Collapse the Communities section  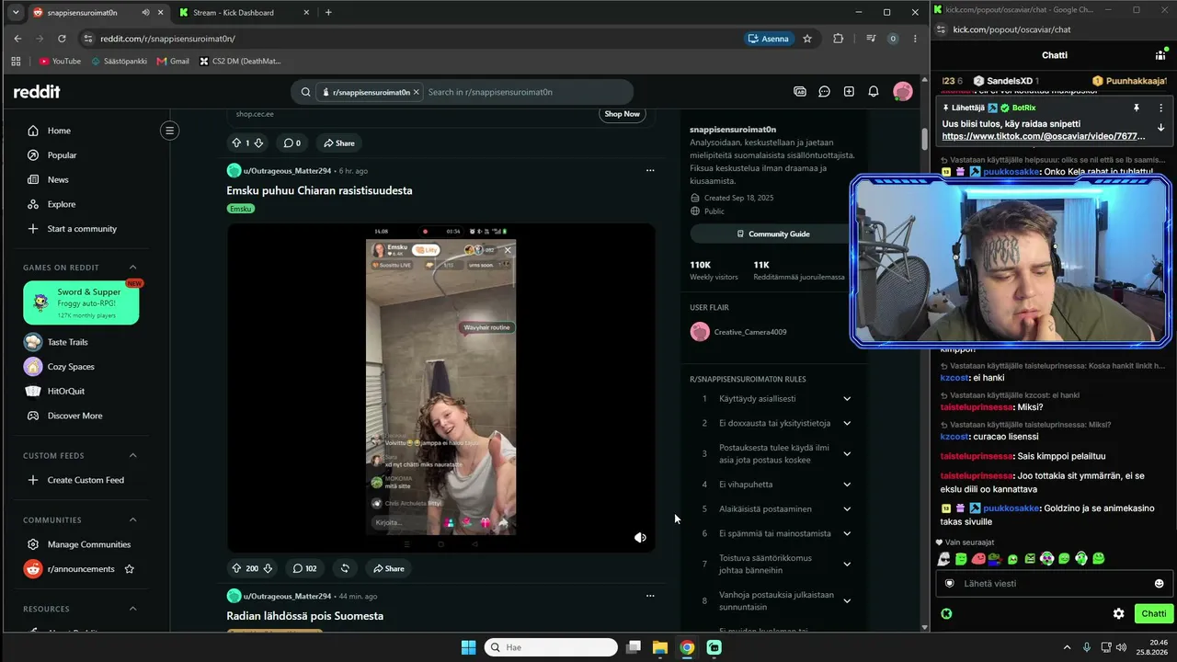pos(132,519)
